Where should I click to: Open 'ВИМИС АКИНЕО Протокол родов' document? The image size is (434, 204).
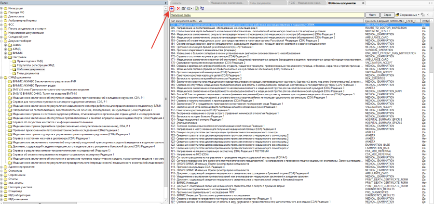[x=35, y=86]
